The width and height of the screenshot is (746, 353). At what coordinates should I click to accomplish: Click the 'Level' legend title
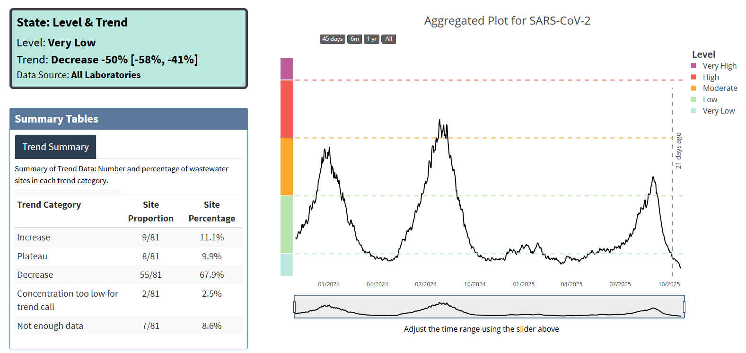pos(703,54)
